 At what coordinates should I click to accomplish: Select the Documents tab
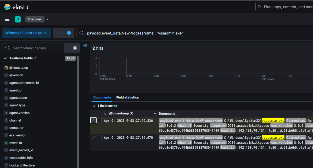(102, 97)
